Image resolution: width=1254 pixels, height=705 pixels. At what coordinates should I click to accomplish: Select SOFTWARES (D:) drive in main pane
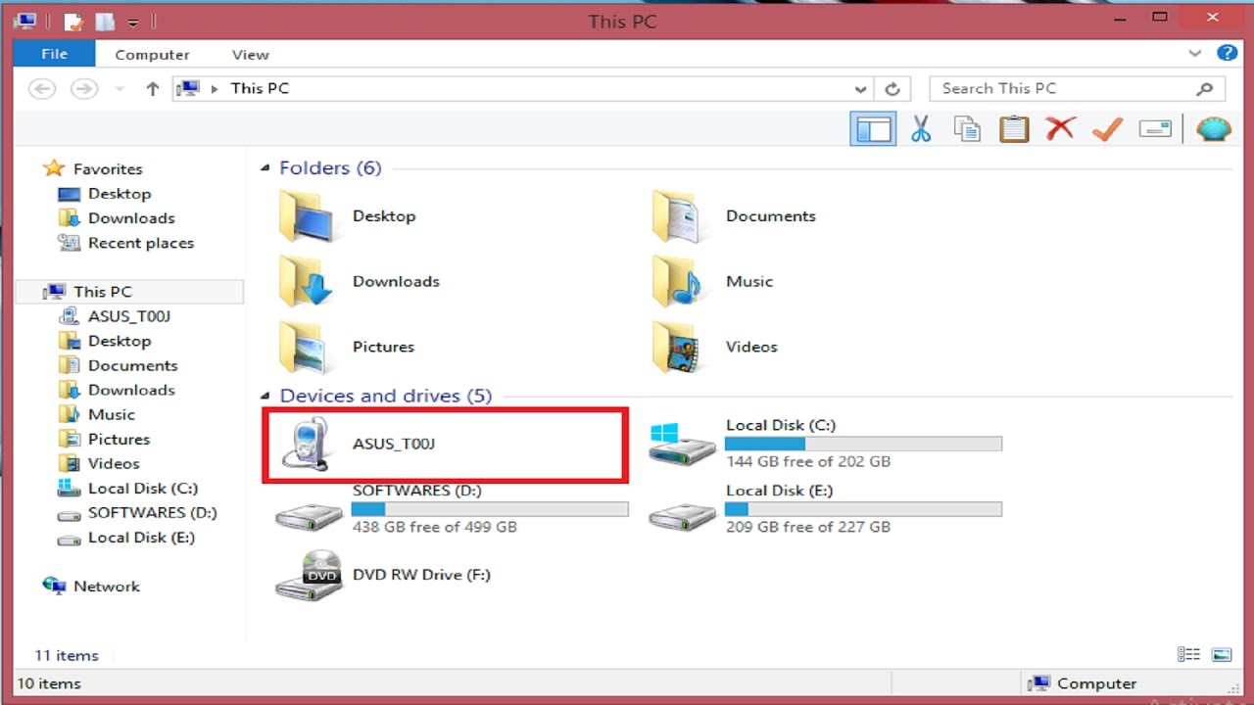pyautogui.click(x=452, y=509)
